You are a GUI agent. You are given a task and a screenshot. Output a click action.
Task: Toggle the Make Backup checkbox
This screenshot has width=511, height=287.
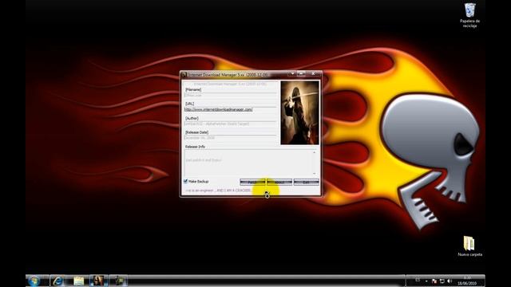pyautogui.click(x=185, y=181)
